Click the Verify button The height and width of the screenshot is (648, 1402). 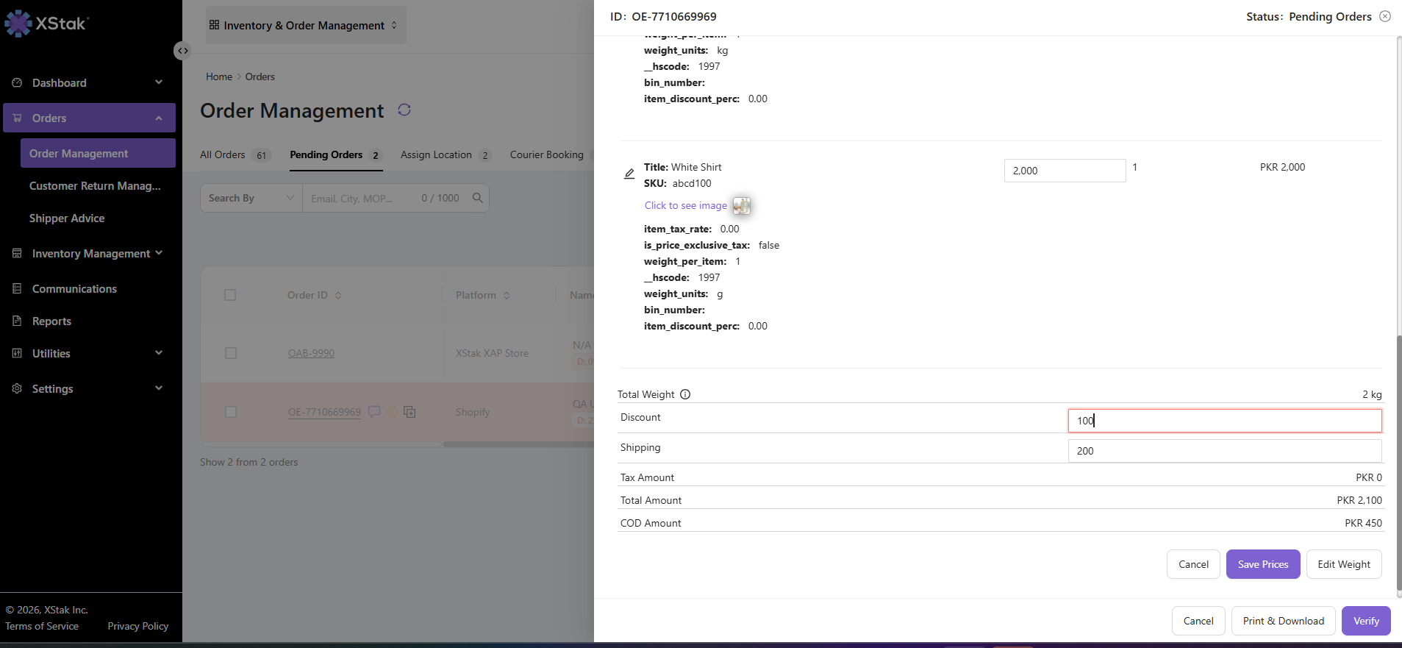(x=1366, y=621)
